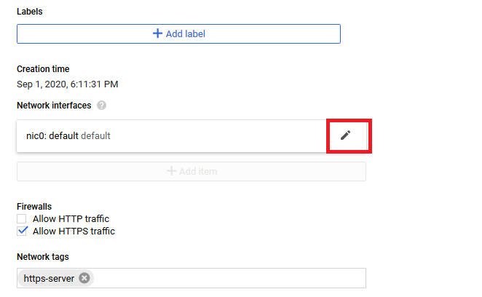The height and width of the screenshot is (297, 482).
Task: Click the Allow HTTP traffic label text
Action: point(71,218)
